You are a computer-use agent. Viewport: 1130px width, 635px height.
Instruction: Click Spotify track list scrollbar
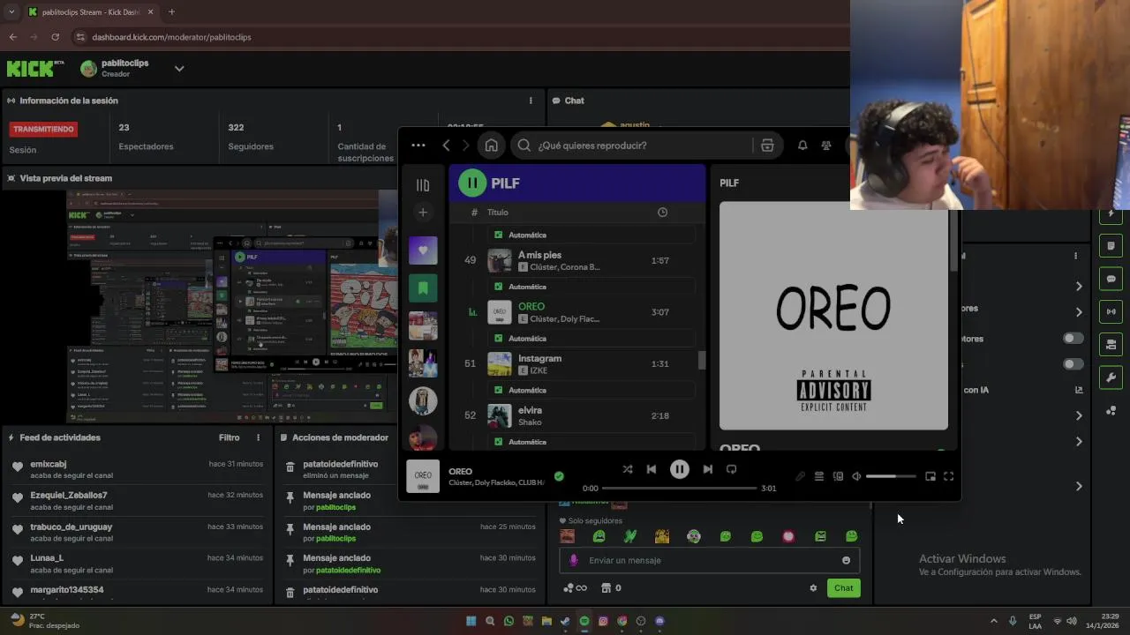click(x=703, y=360)
